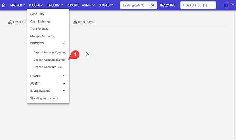The height and width of the screenshot is (140, 236).
Task: Click the search magnifier icon
Action: [153, 5]
